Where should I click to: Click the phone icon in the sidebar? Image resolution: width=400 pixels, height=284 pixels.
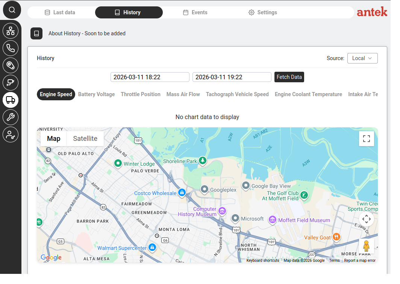(11, 48)
